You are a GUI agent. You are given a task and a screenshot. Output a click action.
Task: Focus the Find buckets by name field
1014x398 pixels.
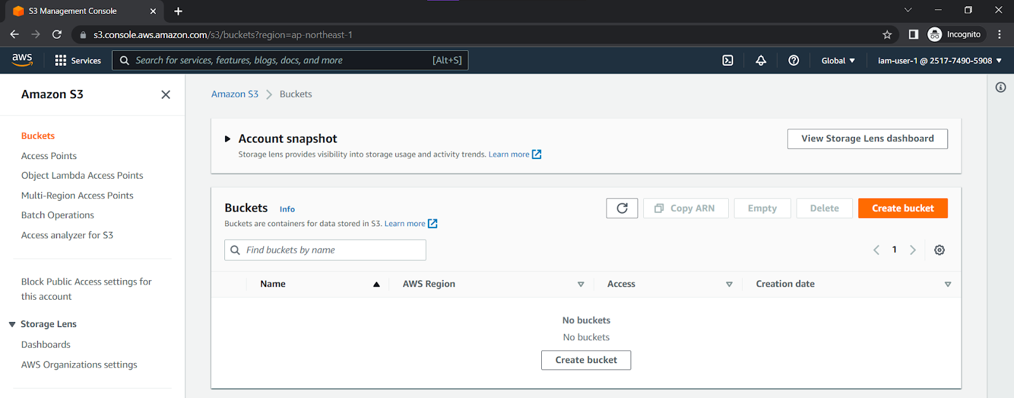pyautogui.click(x=325, y=250)
